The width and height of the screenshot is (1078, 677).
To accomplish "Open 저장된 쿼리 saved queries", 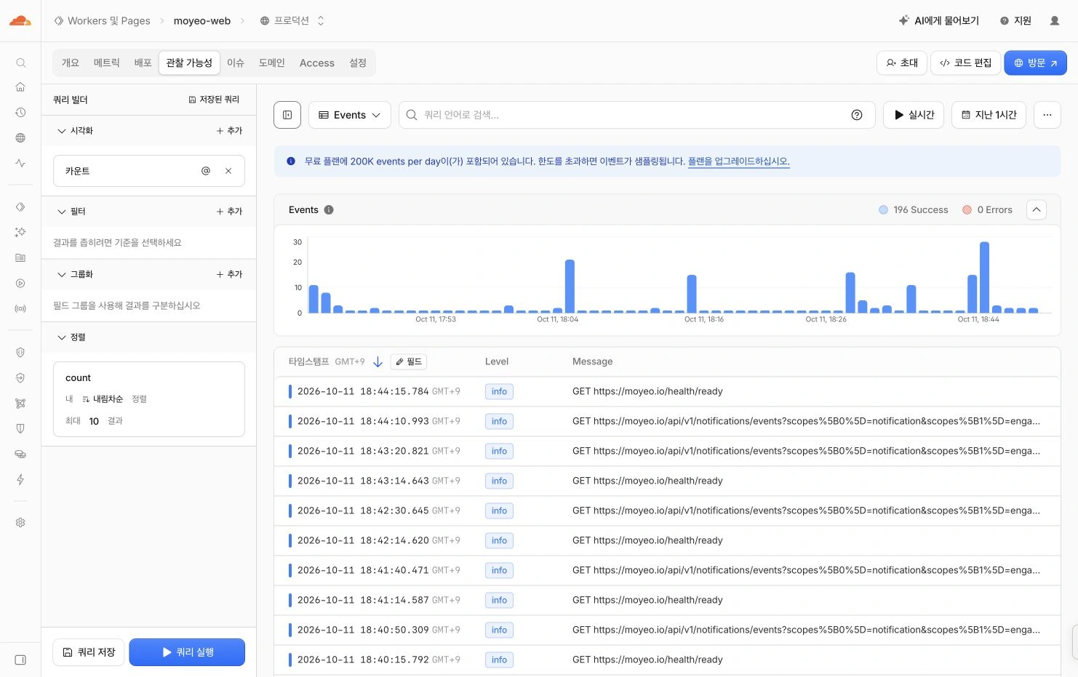I will click(214, 100).
